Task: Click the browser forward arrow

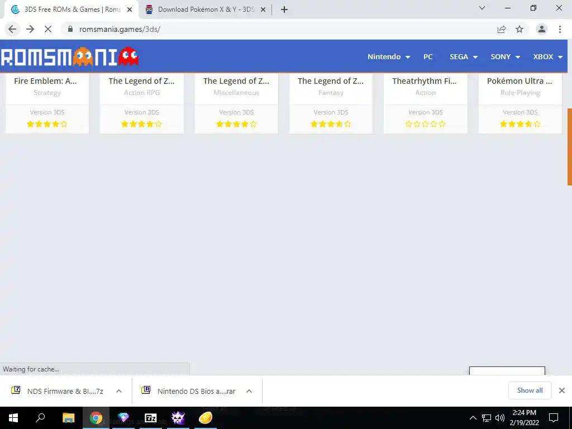Action: (30, 29)
